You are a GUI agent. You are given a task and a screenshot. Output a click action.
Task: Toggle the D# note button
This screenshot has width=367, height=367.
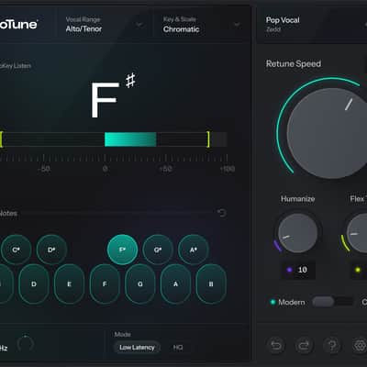coord(51,250)
